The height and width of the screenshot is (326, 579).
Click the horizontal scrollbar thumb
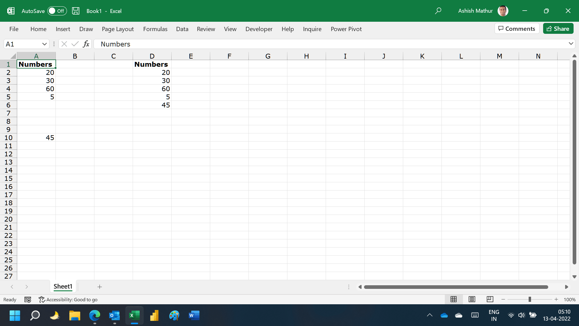[456, 287]
